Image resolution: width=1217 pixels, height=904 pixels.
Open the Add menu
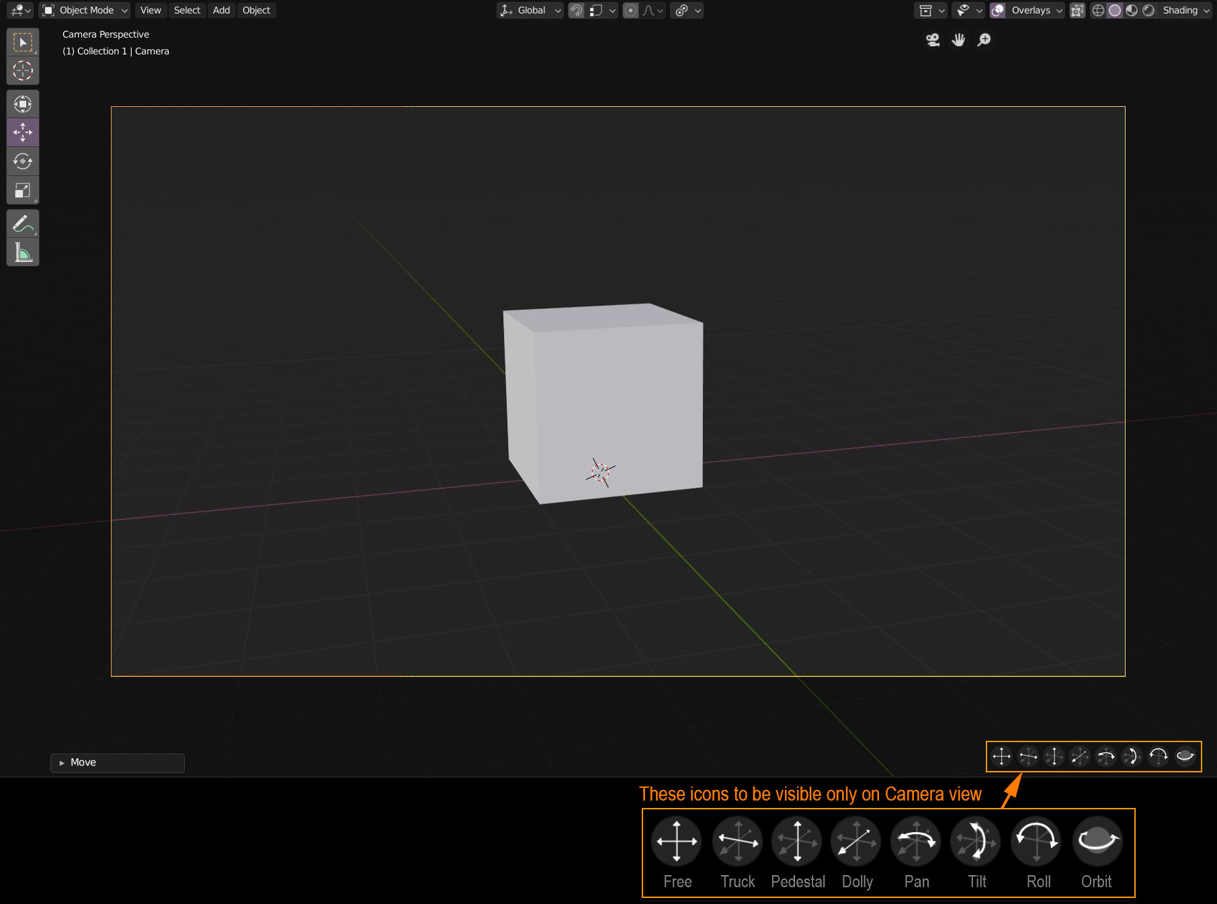point(221,10)
